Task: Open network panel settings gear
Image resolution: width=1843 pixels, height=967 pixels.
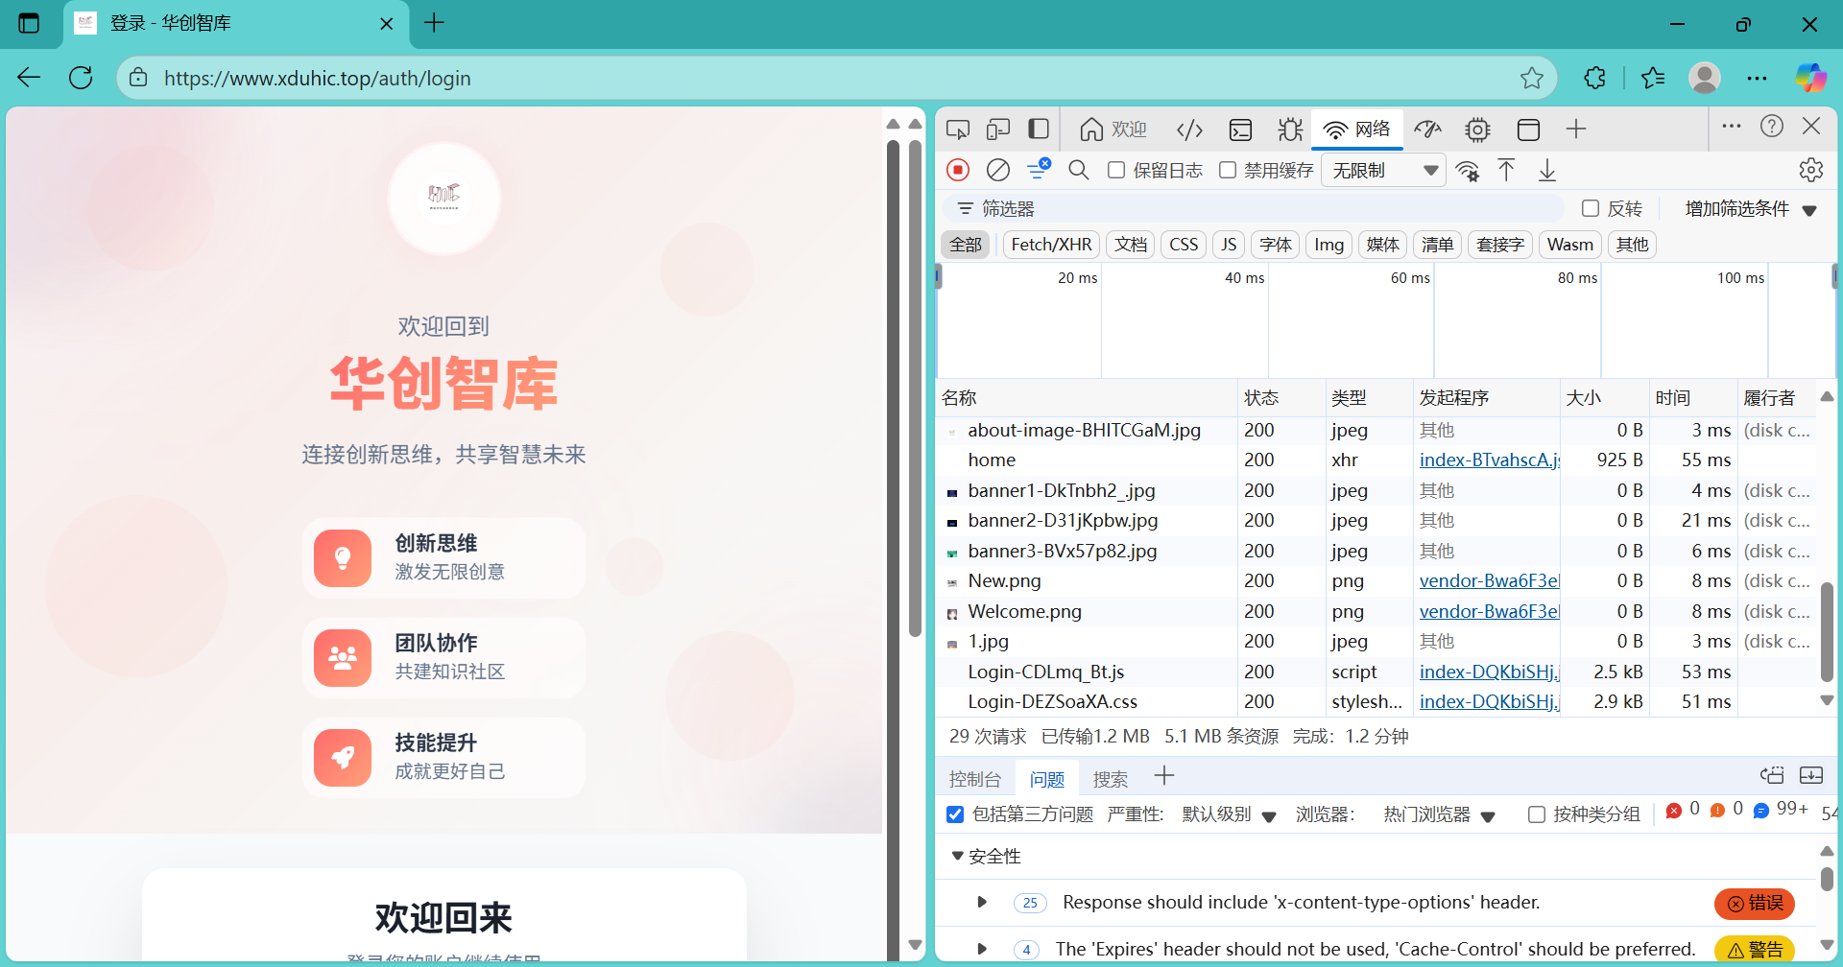Action: click(1810, 170)
